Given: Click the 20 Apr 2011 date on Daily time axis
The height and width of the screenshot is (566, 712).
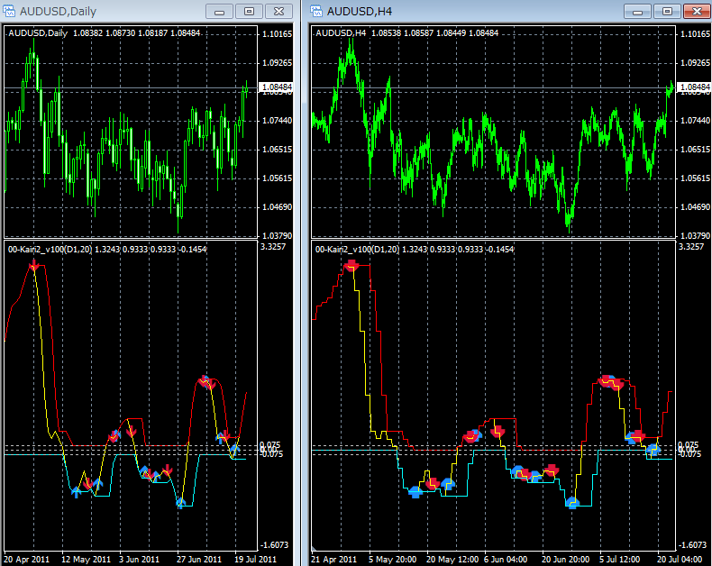Looking at the screenshot, I should click(27, 559).
